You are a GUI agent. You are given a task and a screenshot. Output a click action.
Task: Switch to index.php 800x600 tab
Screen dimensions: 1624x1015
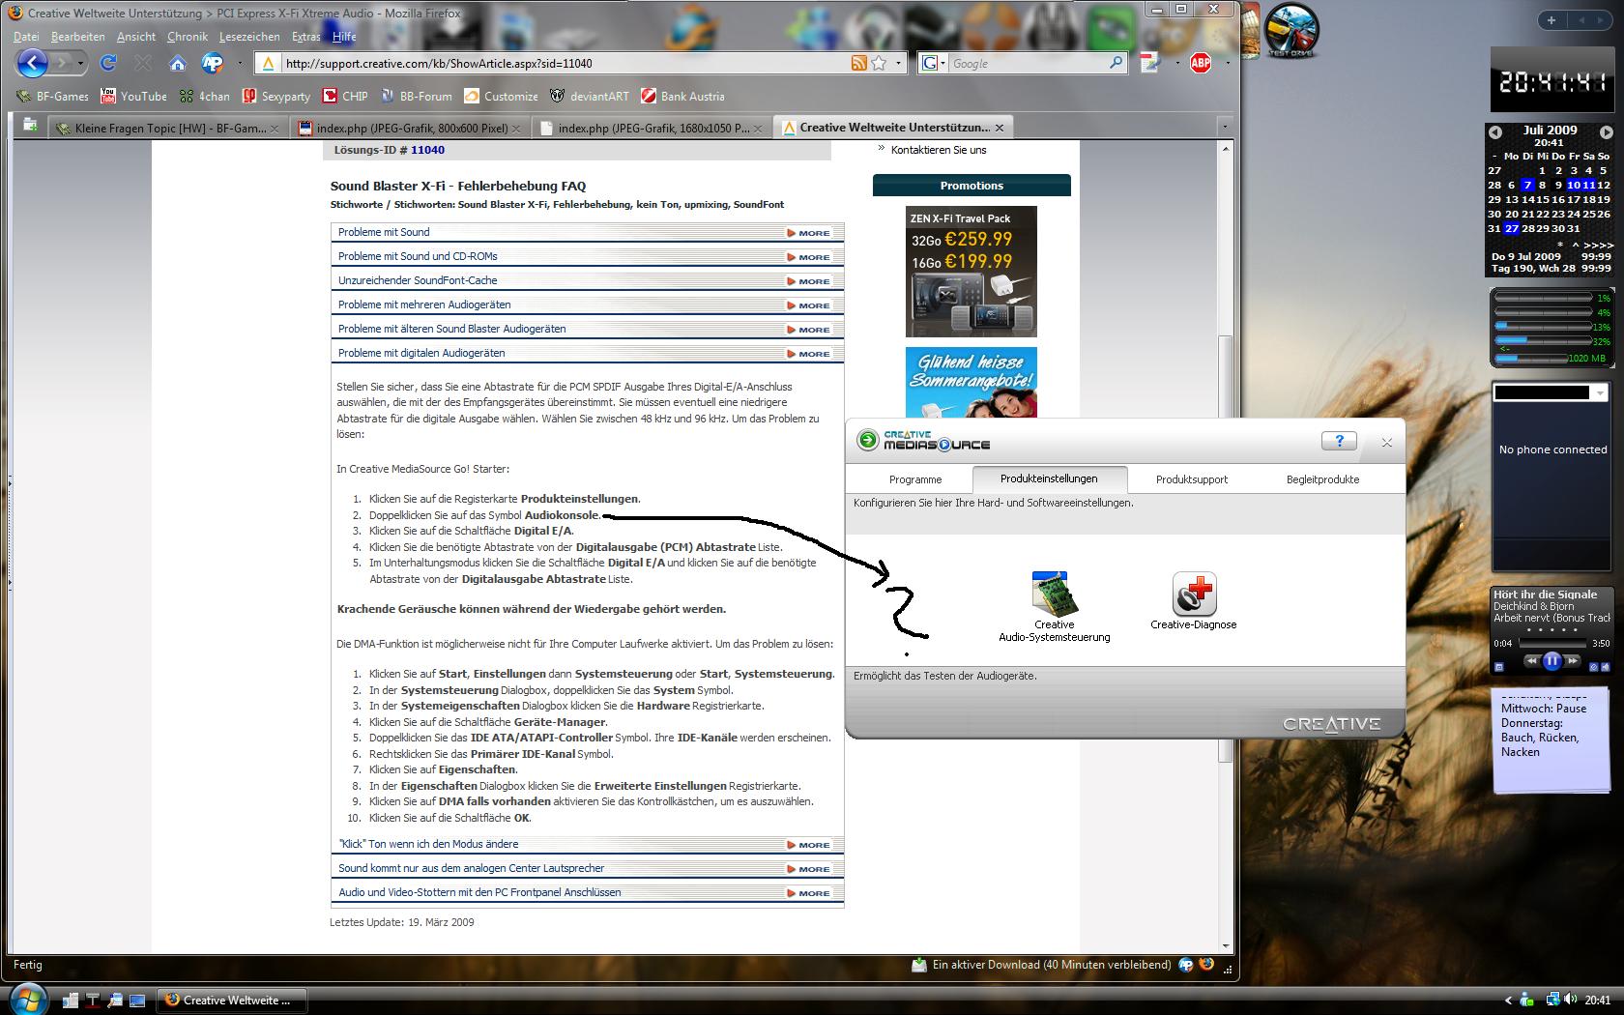(x=410, y=128)
